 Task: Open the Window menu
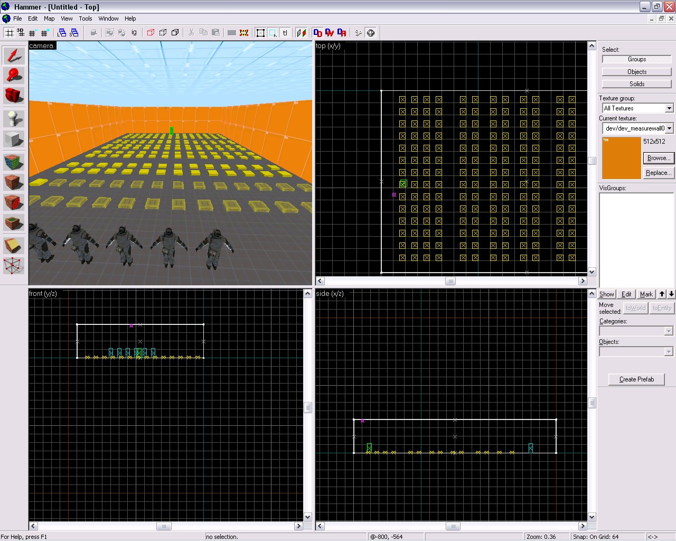(x=108, y=18)
